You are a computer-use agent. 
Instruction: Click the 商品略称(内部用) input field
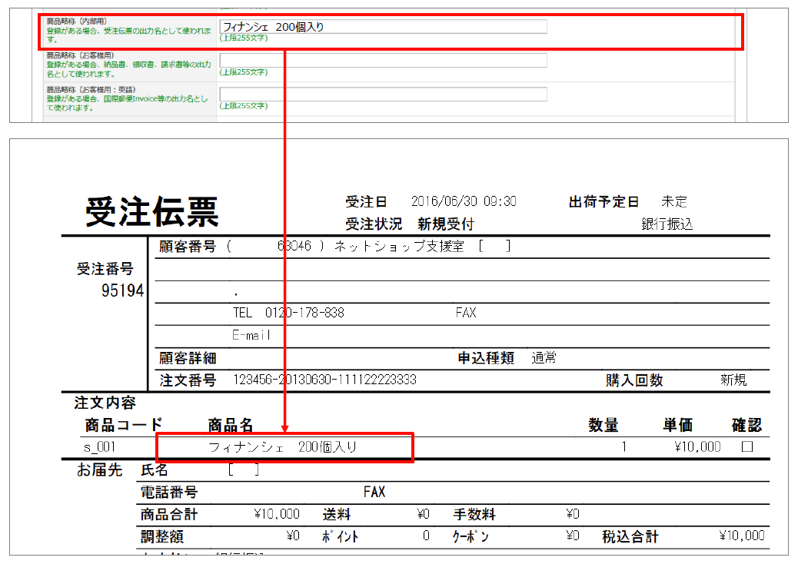(383, 27)
